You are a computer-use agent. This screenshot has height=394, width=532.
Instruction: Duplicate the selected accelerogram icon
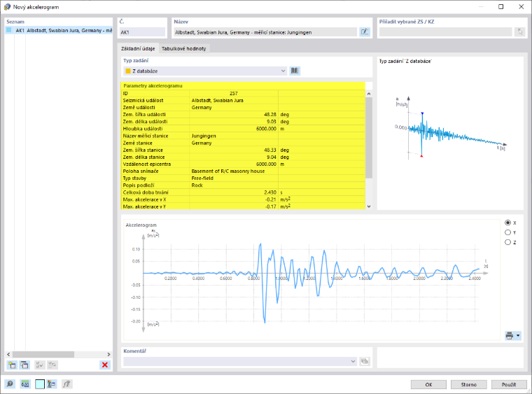point(24,365)
